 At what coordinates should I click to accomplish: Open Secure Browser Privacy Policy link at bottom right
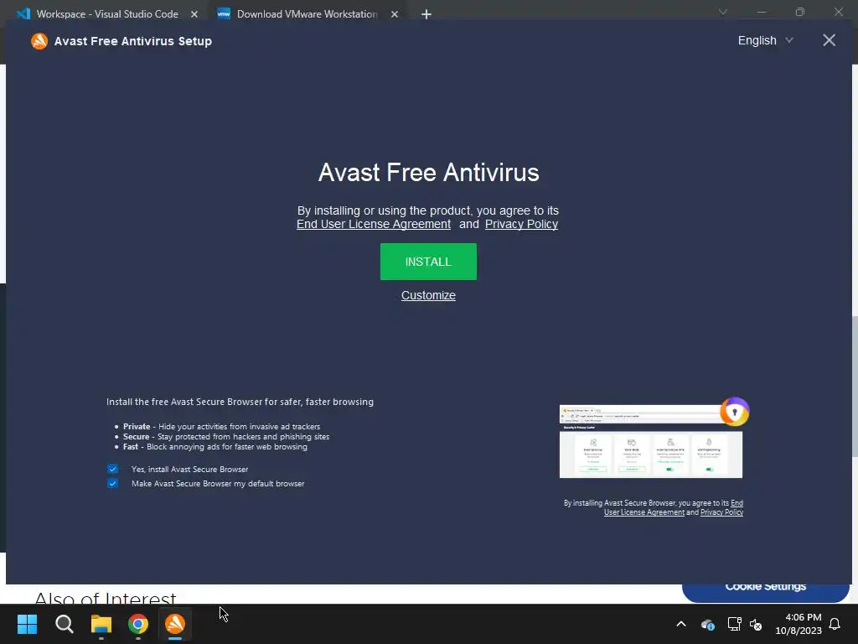721,512
